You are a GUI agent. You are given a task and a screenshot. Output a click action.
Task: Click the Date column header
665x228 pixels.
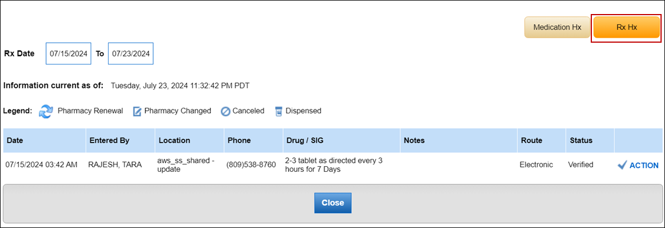pyautogui.click(x=15, y=140)
